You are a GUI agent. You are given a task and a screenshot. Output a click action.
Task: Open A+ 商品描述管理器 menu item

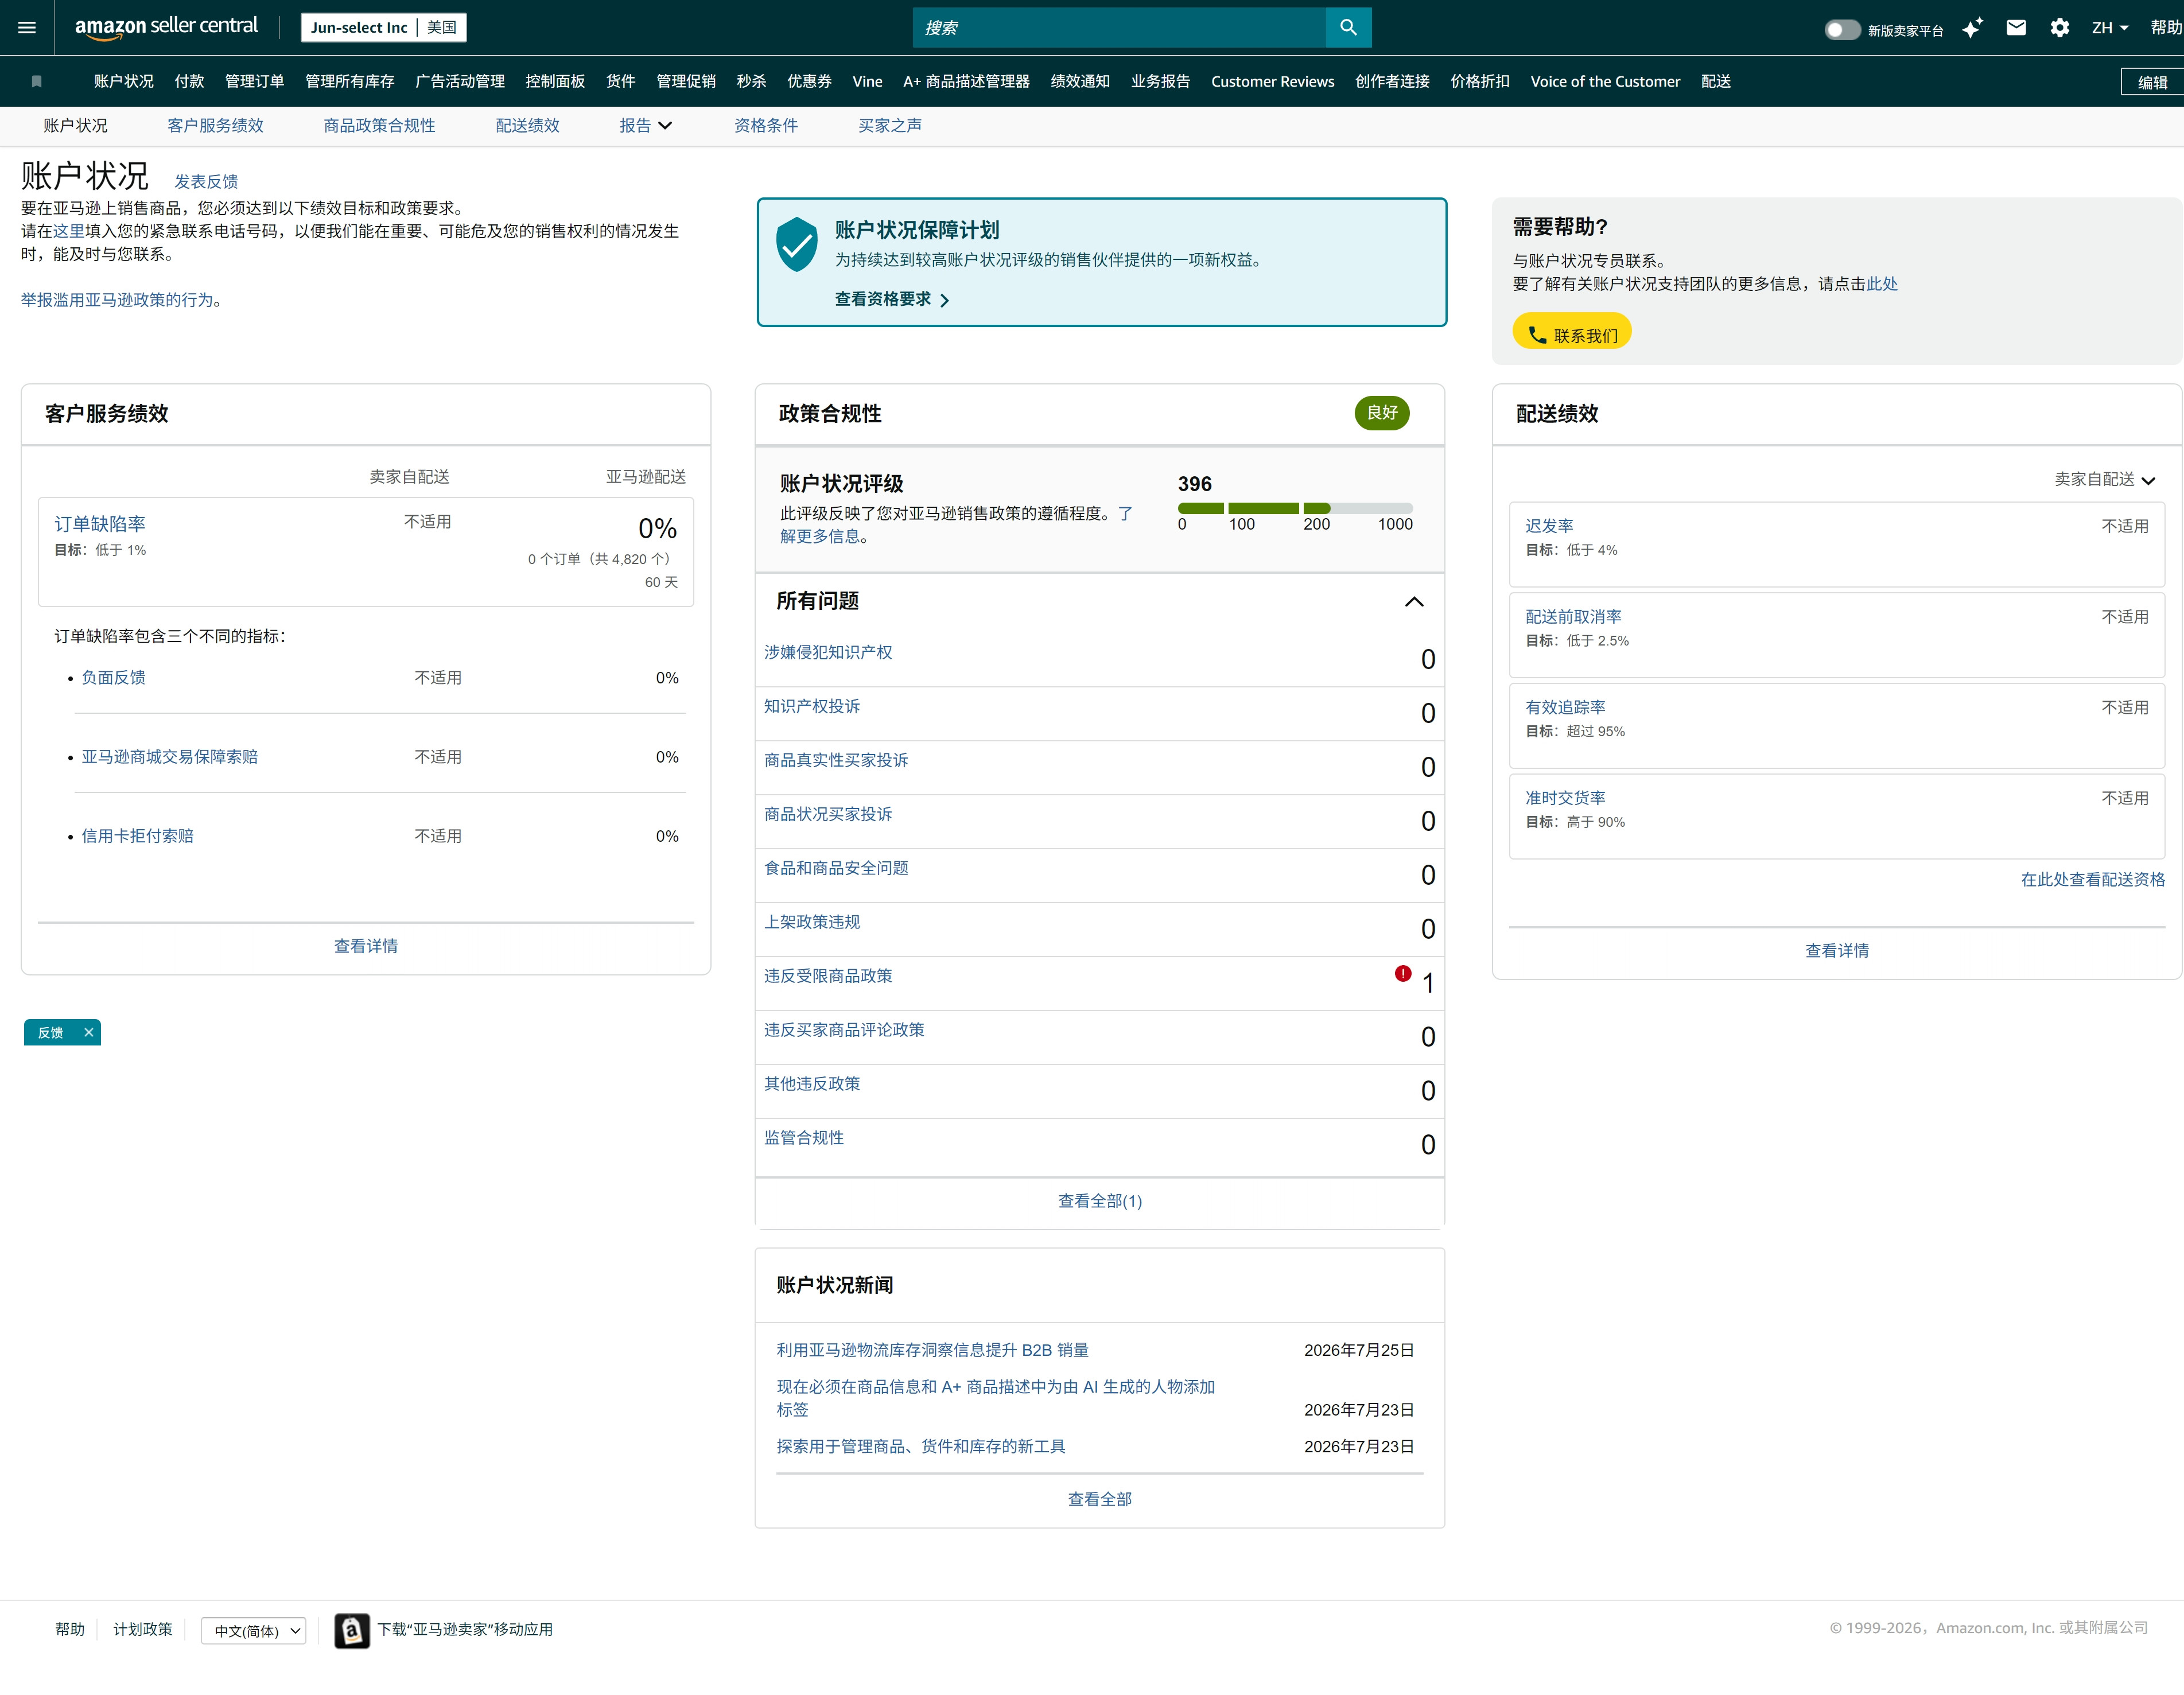tap(966, 82)
